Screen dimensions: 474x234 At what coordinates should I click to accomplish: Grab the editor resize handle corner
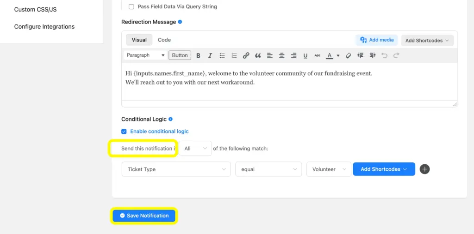coord(455,104)
